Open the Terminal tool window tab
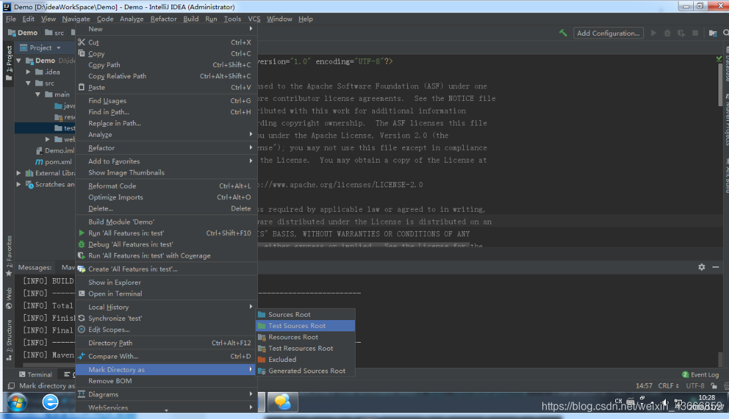Image resolution: width=729 pixels, height=419 pixels. (36, 375)
